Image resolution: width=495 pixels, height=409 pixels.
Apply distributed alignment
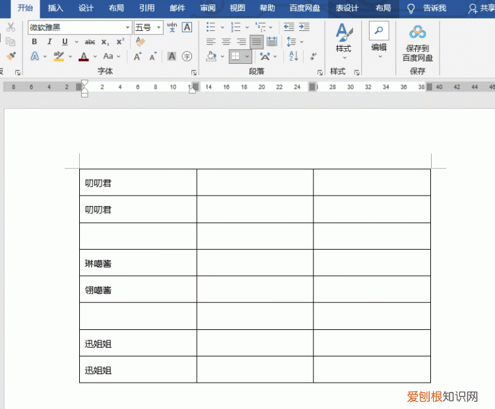coord(271,41)
